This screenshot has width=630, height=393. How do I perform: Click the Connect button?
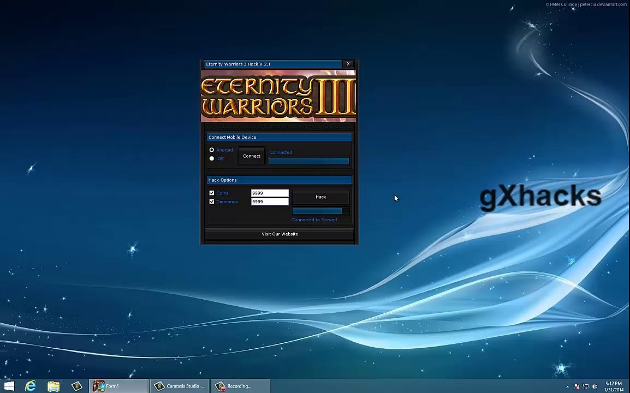click(252, 156)
